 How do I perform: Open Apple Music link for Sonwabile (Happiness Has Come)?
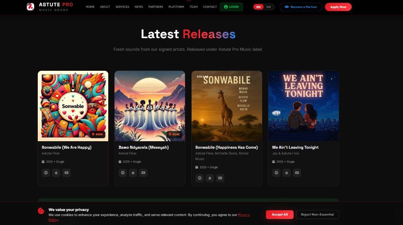tap(210, 178)
